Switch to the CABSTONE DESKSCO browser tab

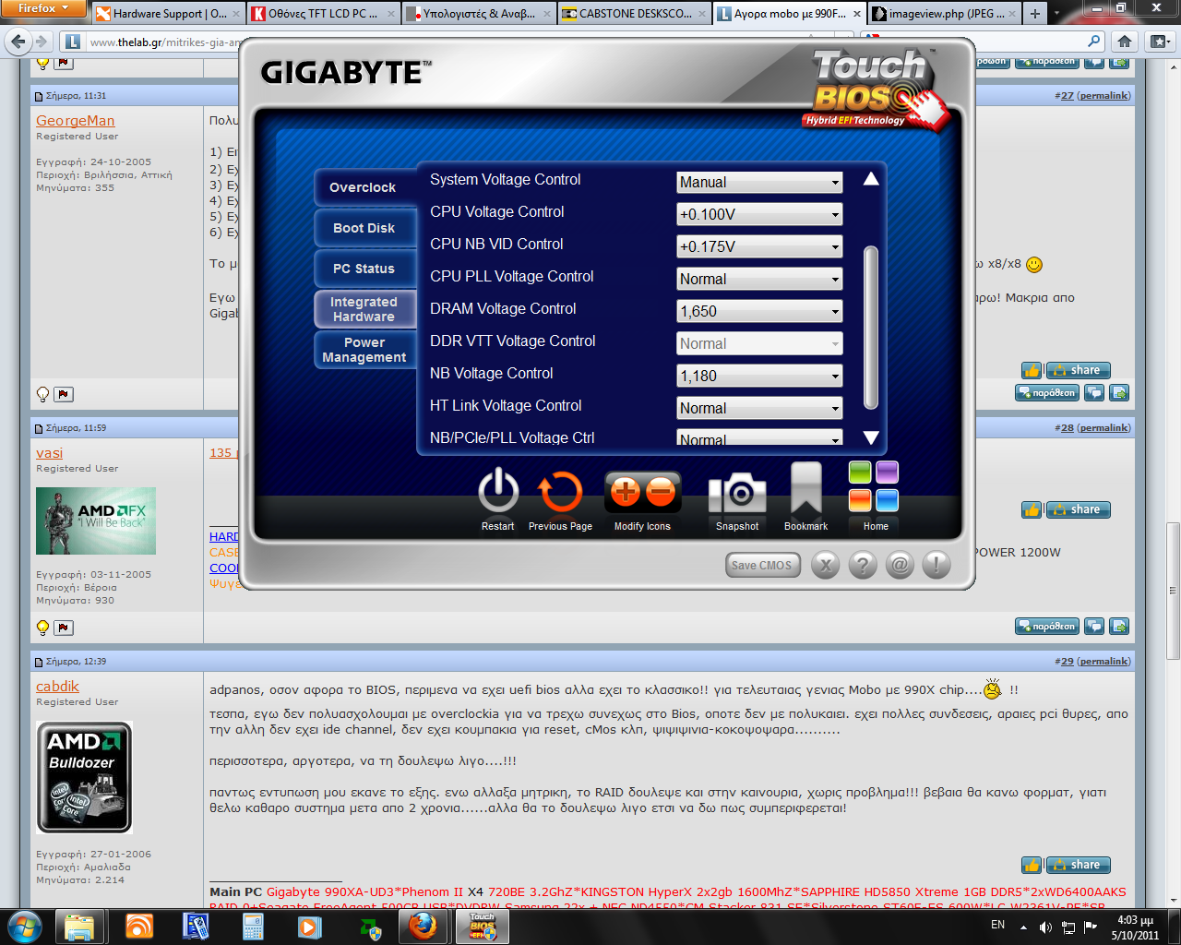point(635,14)
